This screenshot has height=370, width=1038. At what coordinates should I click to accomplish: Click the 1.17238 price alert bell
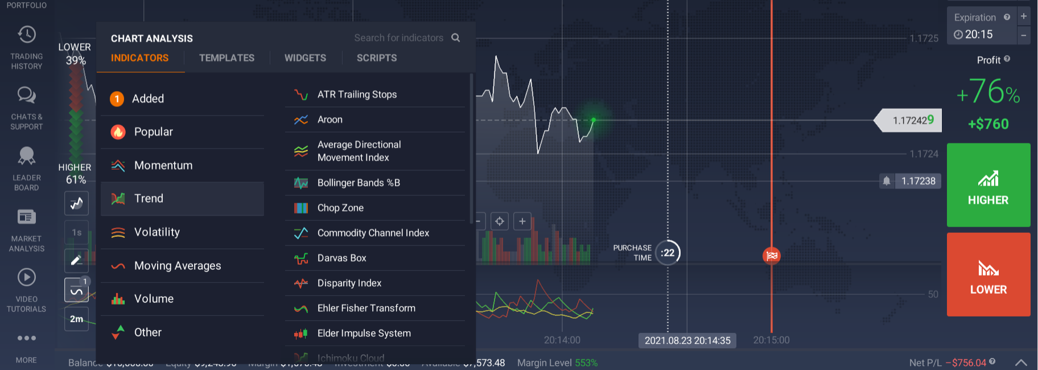[x=887, y=181]
